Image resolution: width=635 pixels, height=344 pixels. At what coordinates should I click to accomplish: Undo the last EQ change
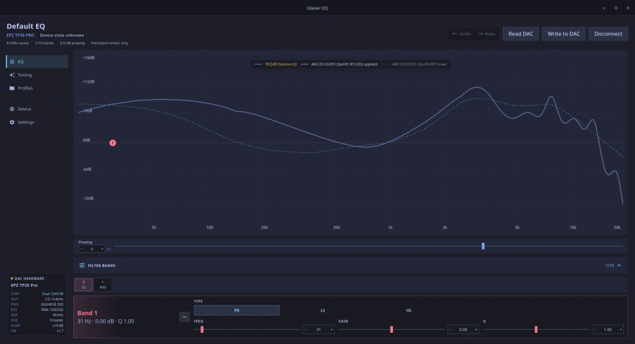[461, 34]
